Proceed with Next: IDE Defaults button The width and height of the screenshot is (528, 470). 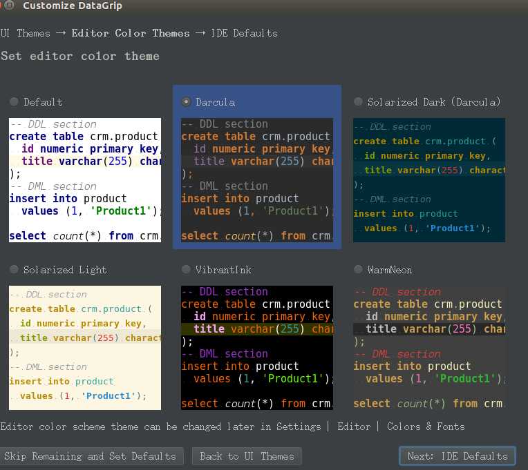[x=458, y=456]
